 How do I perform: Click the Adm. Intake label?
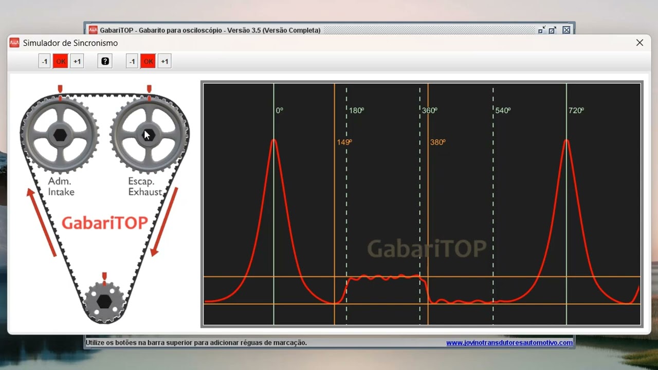click(61, 187)
